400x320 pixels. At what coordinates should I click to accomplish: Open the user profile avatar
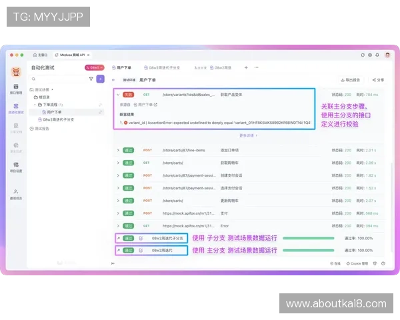pyautogui.click(x=387, y=55)
